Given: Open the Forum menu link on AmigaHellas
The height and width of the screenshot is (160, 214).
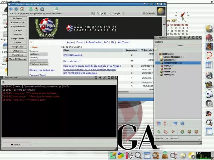Looking at the screenshot, I should (80, 42).
